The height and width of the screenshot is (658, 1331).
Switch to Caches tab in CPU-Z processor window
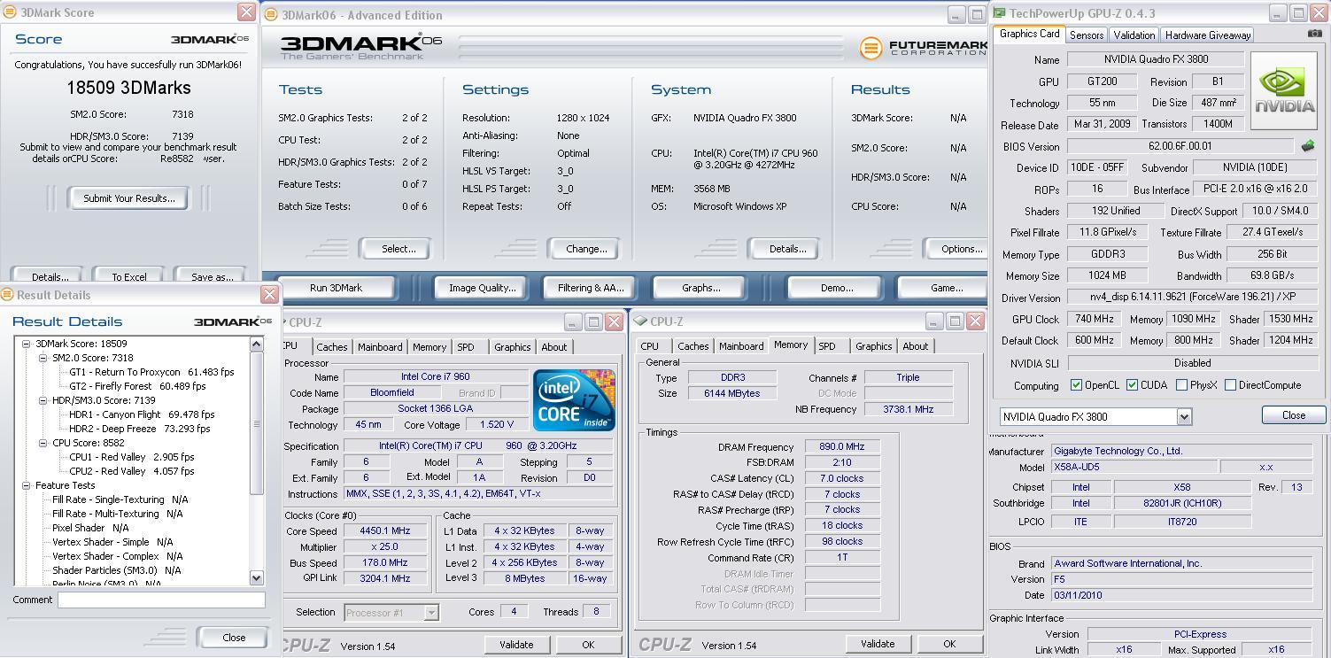[332, 347]
